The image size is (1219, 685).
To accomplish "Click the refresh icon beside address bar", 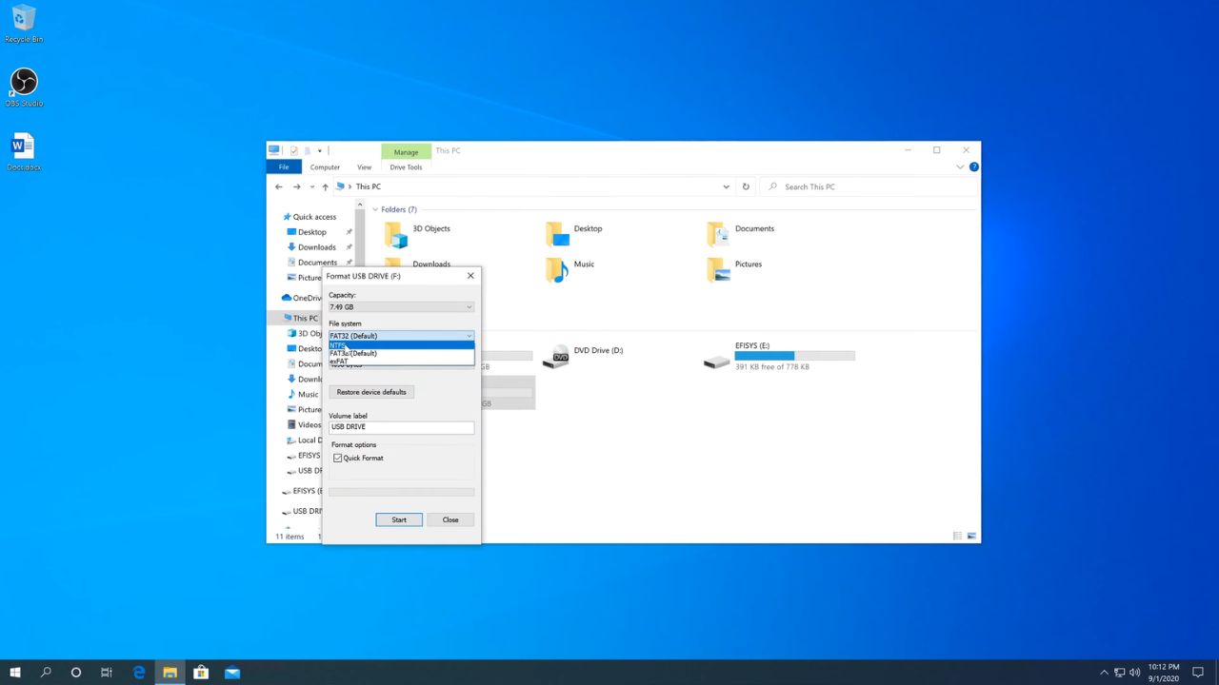I will [746, 187].
